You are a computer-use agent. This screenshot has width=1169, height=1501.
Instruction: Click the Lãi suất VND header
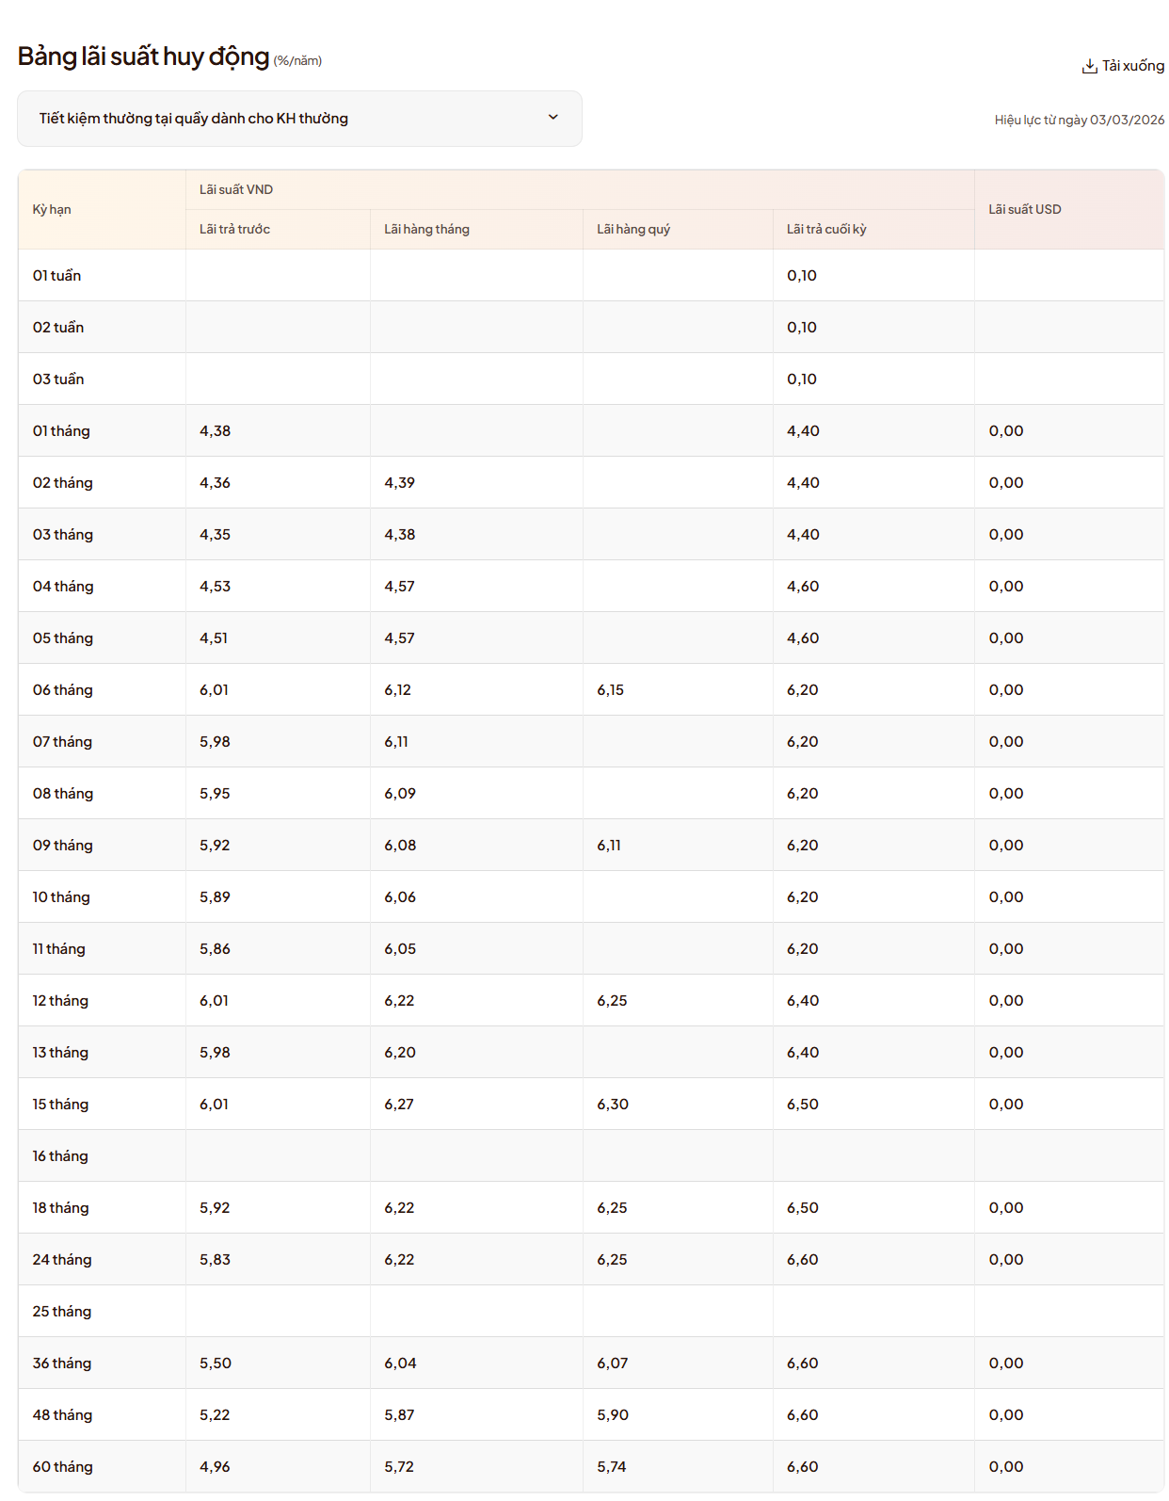tap(236, 189)
